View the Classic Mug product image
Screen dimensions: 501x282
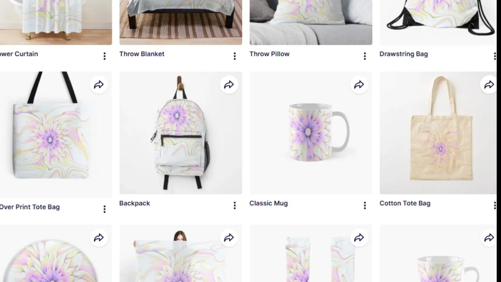tap(311, 133)
